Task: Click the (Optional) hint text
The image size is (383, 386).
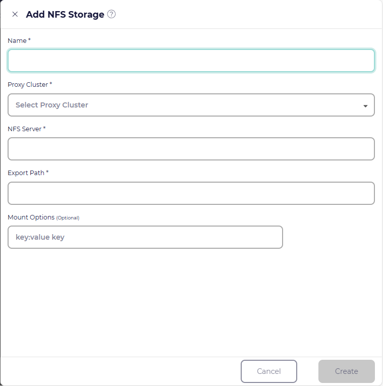Action: point(68,218)
